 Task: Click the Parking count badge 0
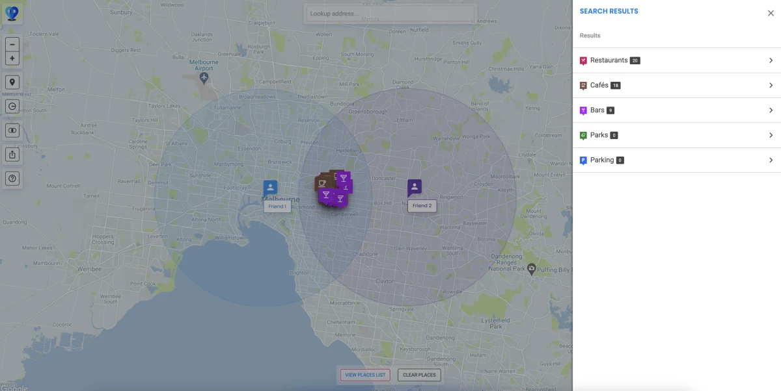(620, 160)
